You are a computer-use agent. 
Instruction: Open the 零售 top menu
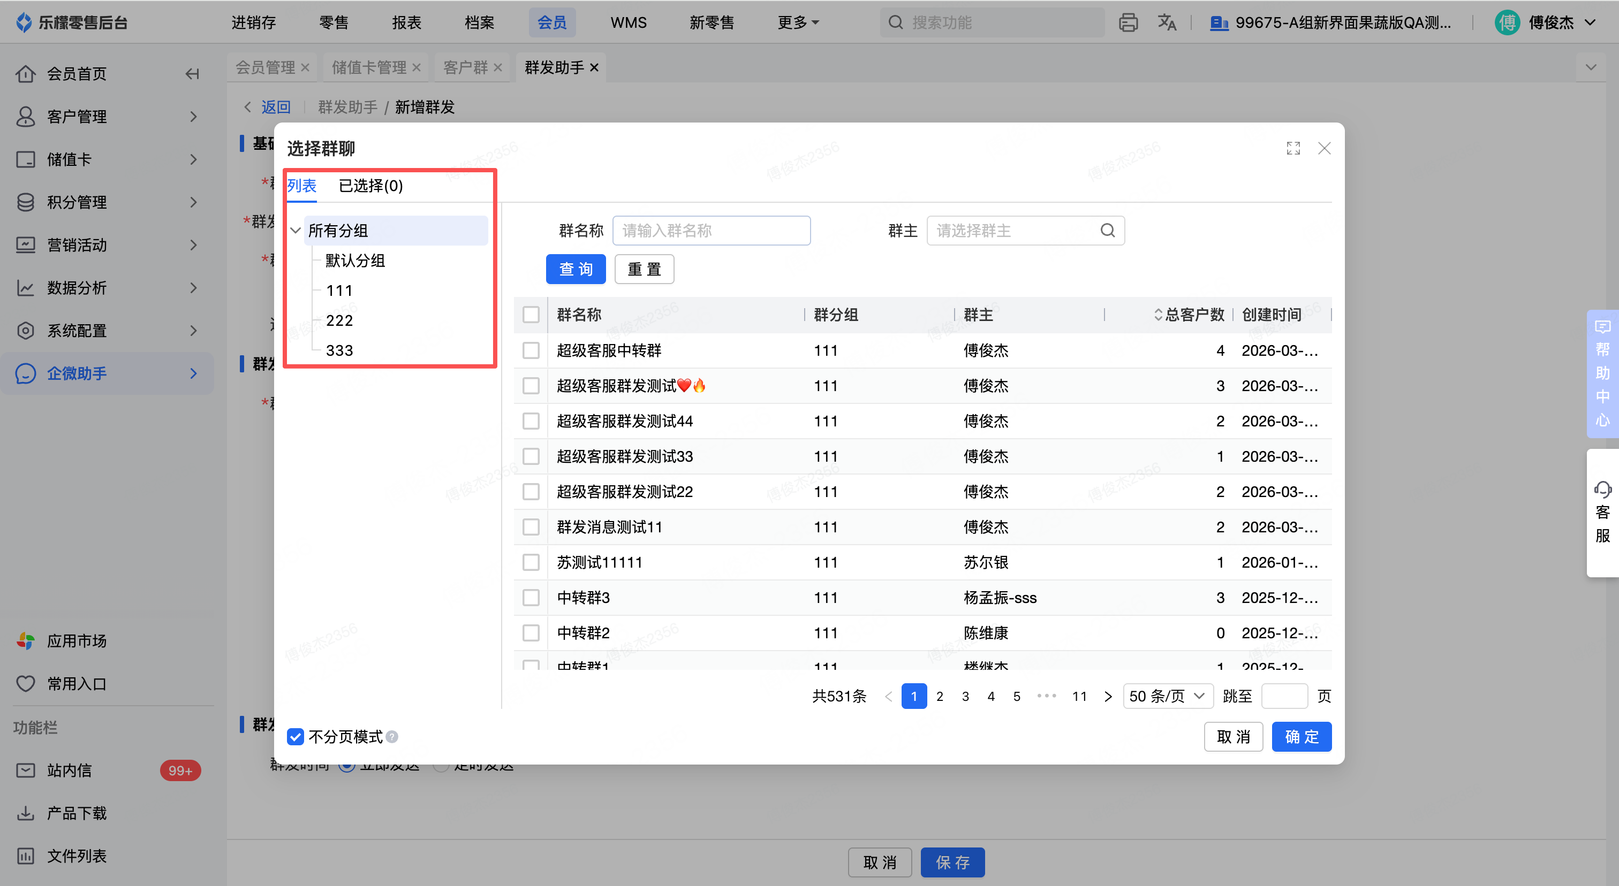click(x=333, y=22)
